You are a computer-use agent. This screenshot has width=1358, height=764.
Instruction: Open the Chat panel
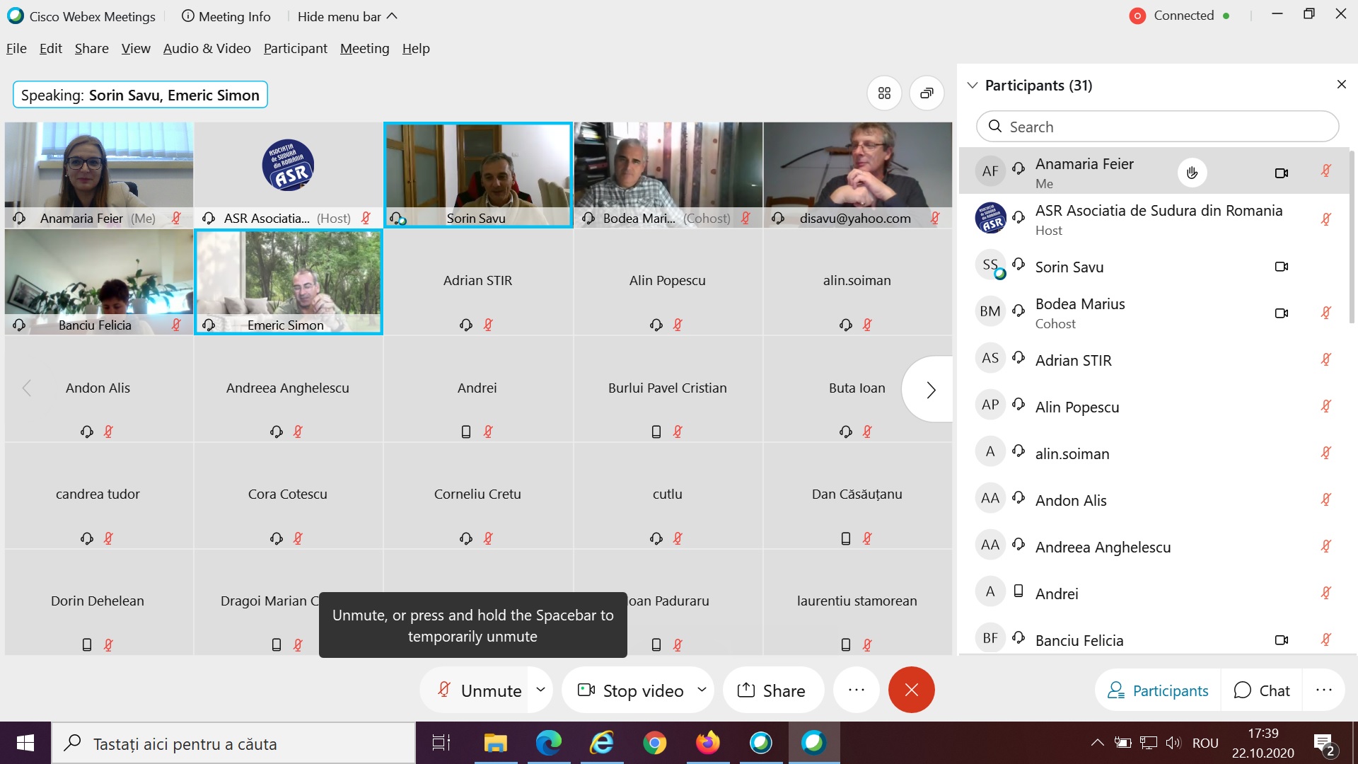pyautogui.click(x=1262, y=690)
